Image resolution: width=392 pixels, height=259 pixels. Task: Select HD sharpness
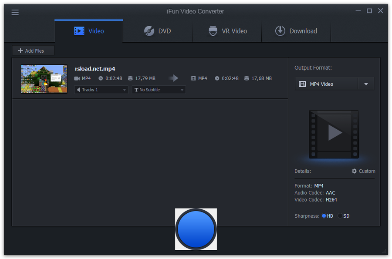(323, 215)
